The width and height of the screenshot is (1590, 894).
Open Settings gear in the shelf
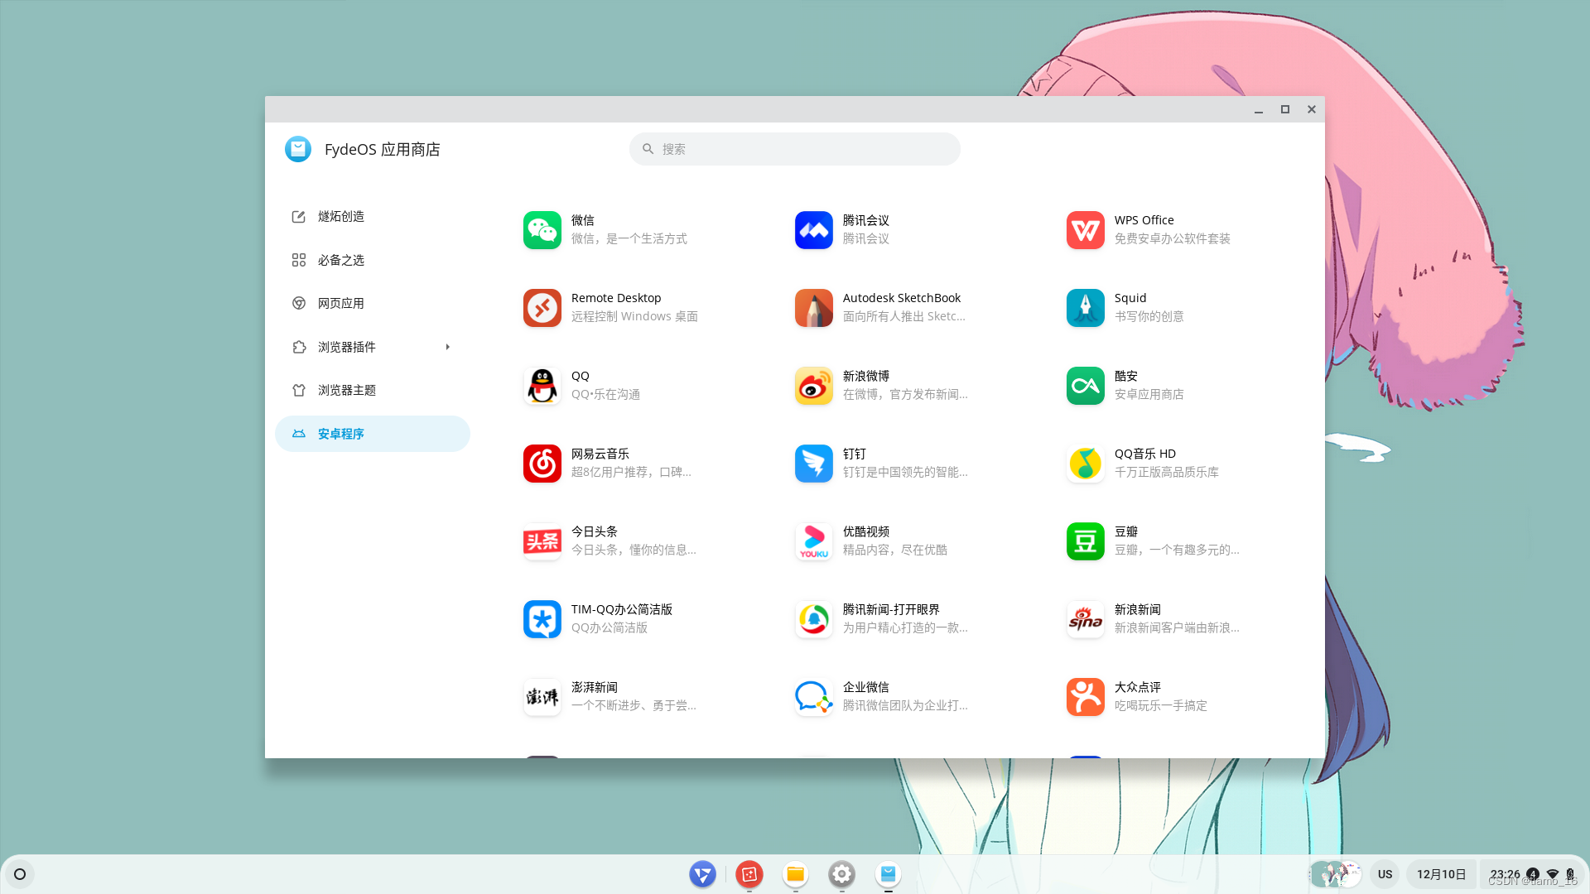pos(841,874)
